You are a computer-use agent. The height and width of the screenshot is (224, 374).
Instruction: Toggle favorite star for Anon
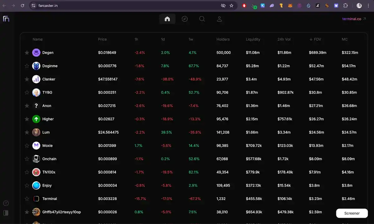(x=27, y=106)
